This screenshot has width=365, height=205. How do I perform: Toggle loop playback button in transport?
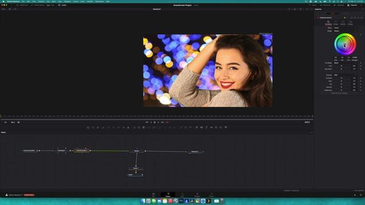167,122
